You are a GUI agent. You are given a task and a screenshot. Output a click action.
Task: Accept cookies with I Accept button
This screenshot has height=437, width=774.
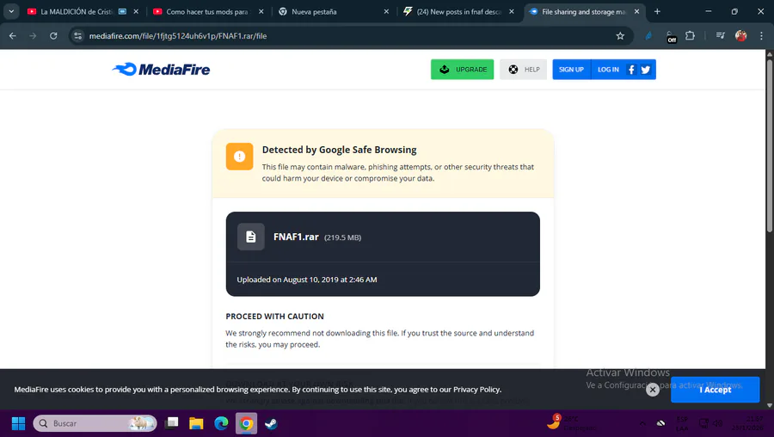(715, 390)
